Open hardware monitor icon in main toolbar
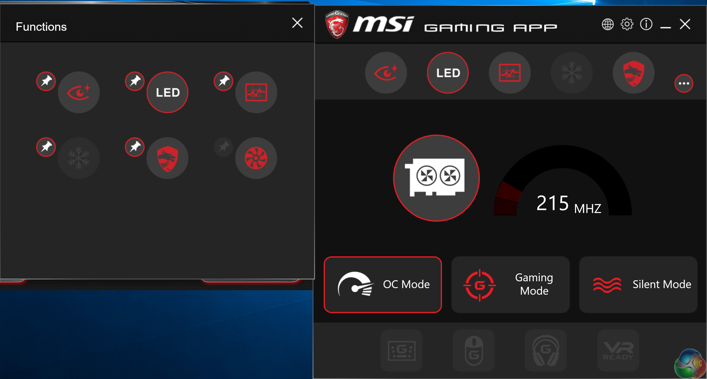Image resolution: width=707 pixels, height=379 pixels. coord(510,73)
